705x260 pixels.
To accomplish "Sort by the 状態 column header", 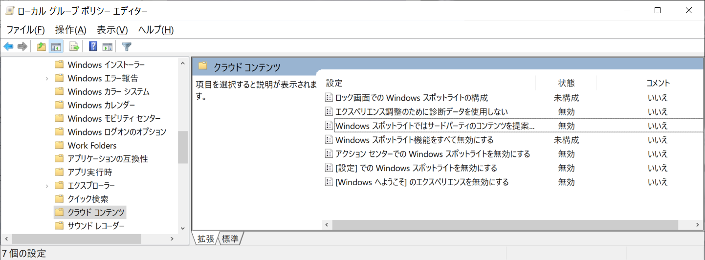I will (x=566, y=83).
